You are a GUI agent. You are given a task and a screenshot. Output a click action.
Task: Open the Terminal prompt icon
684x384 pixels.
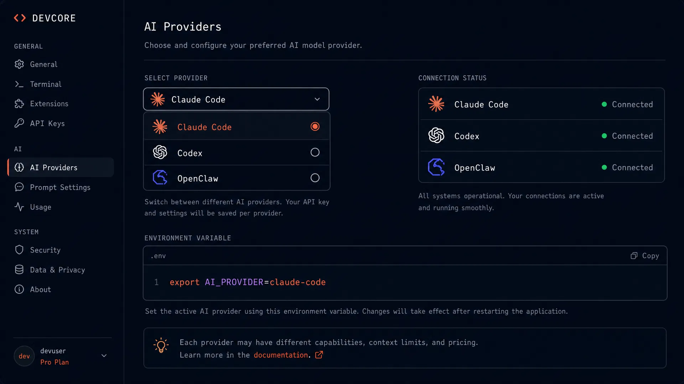tap(19, 84)
